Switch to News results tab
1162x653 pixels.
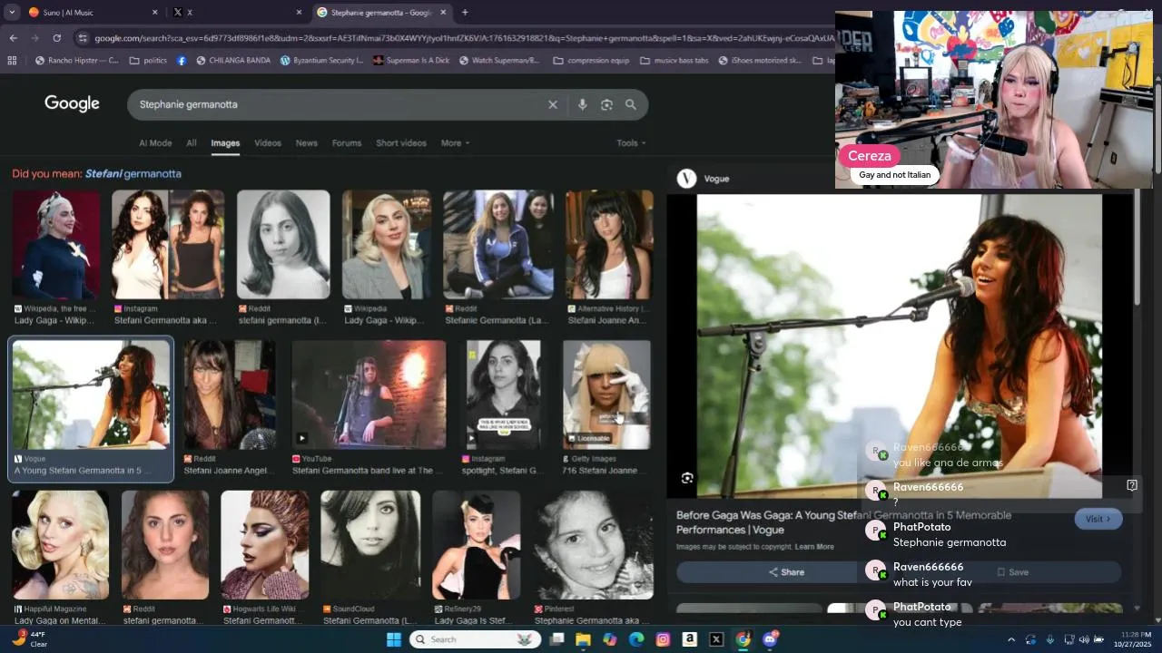coord(307,143)
